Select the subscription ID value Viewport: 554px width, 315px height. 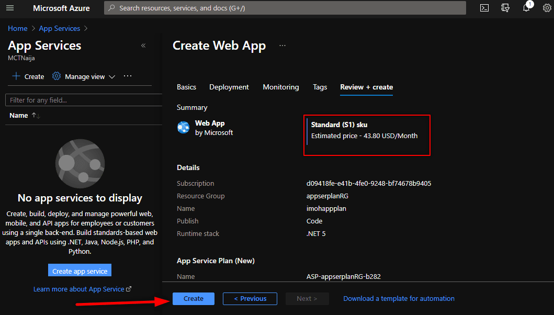point(368,183)
